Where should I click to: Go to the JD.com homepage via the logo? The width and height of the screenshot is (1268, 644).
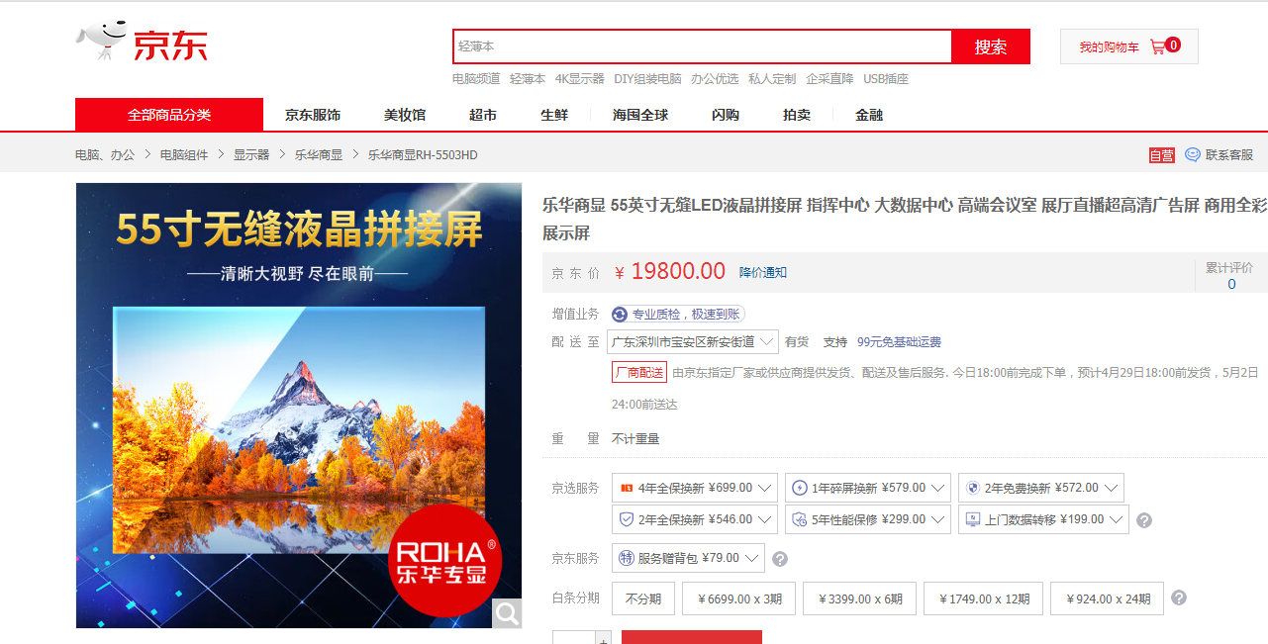coord(142,42)
